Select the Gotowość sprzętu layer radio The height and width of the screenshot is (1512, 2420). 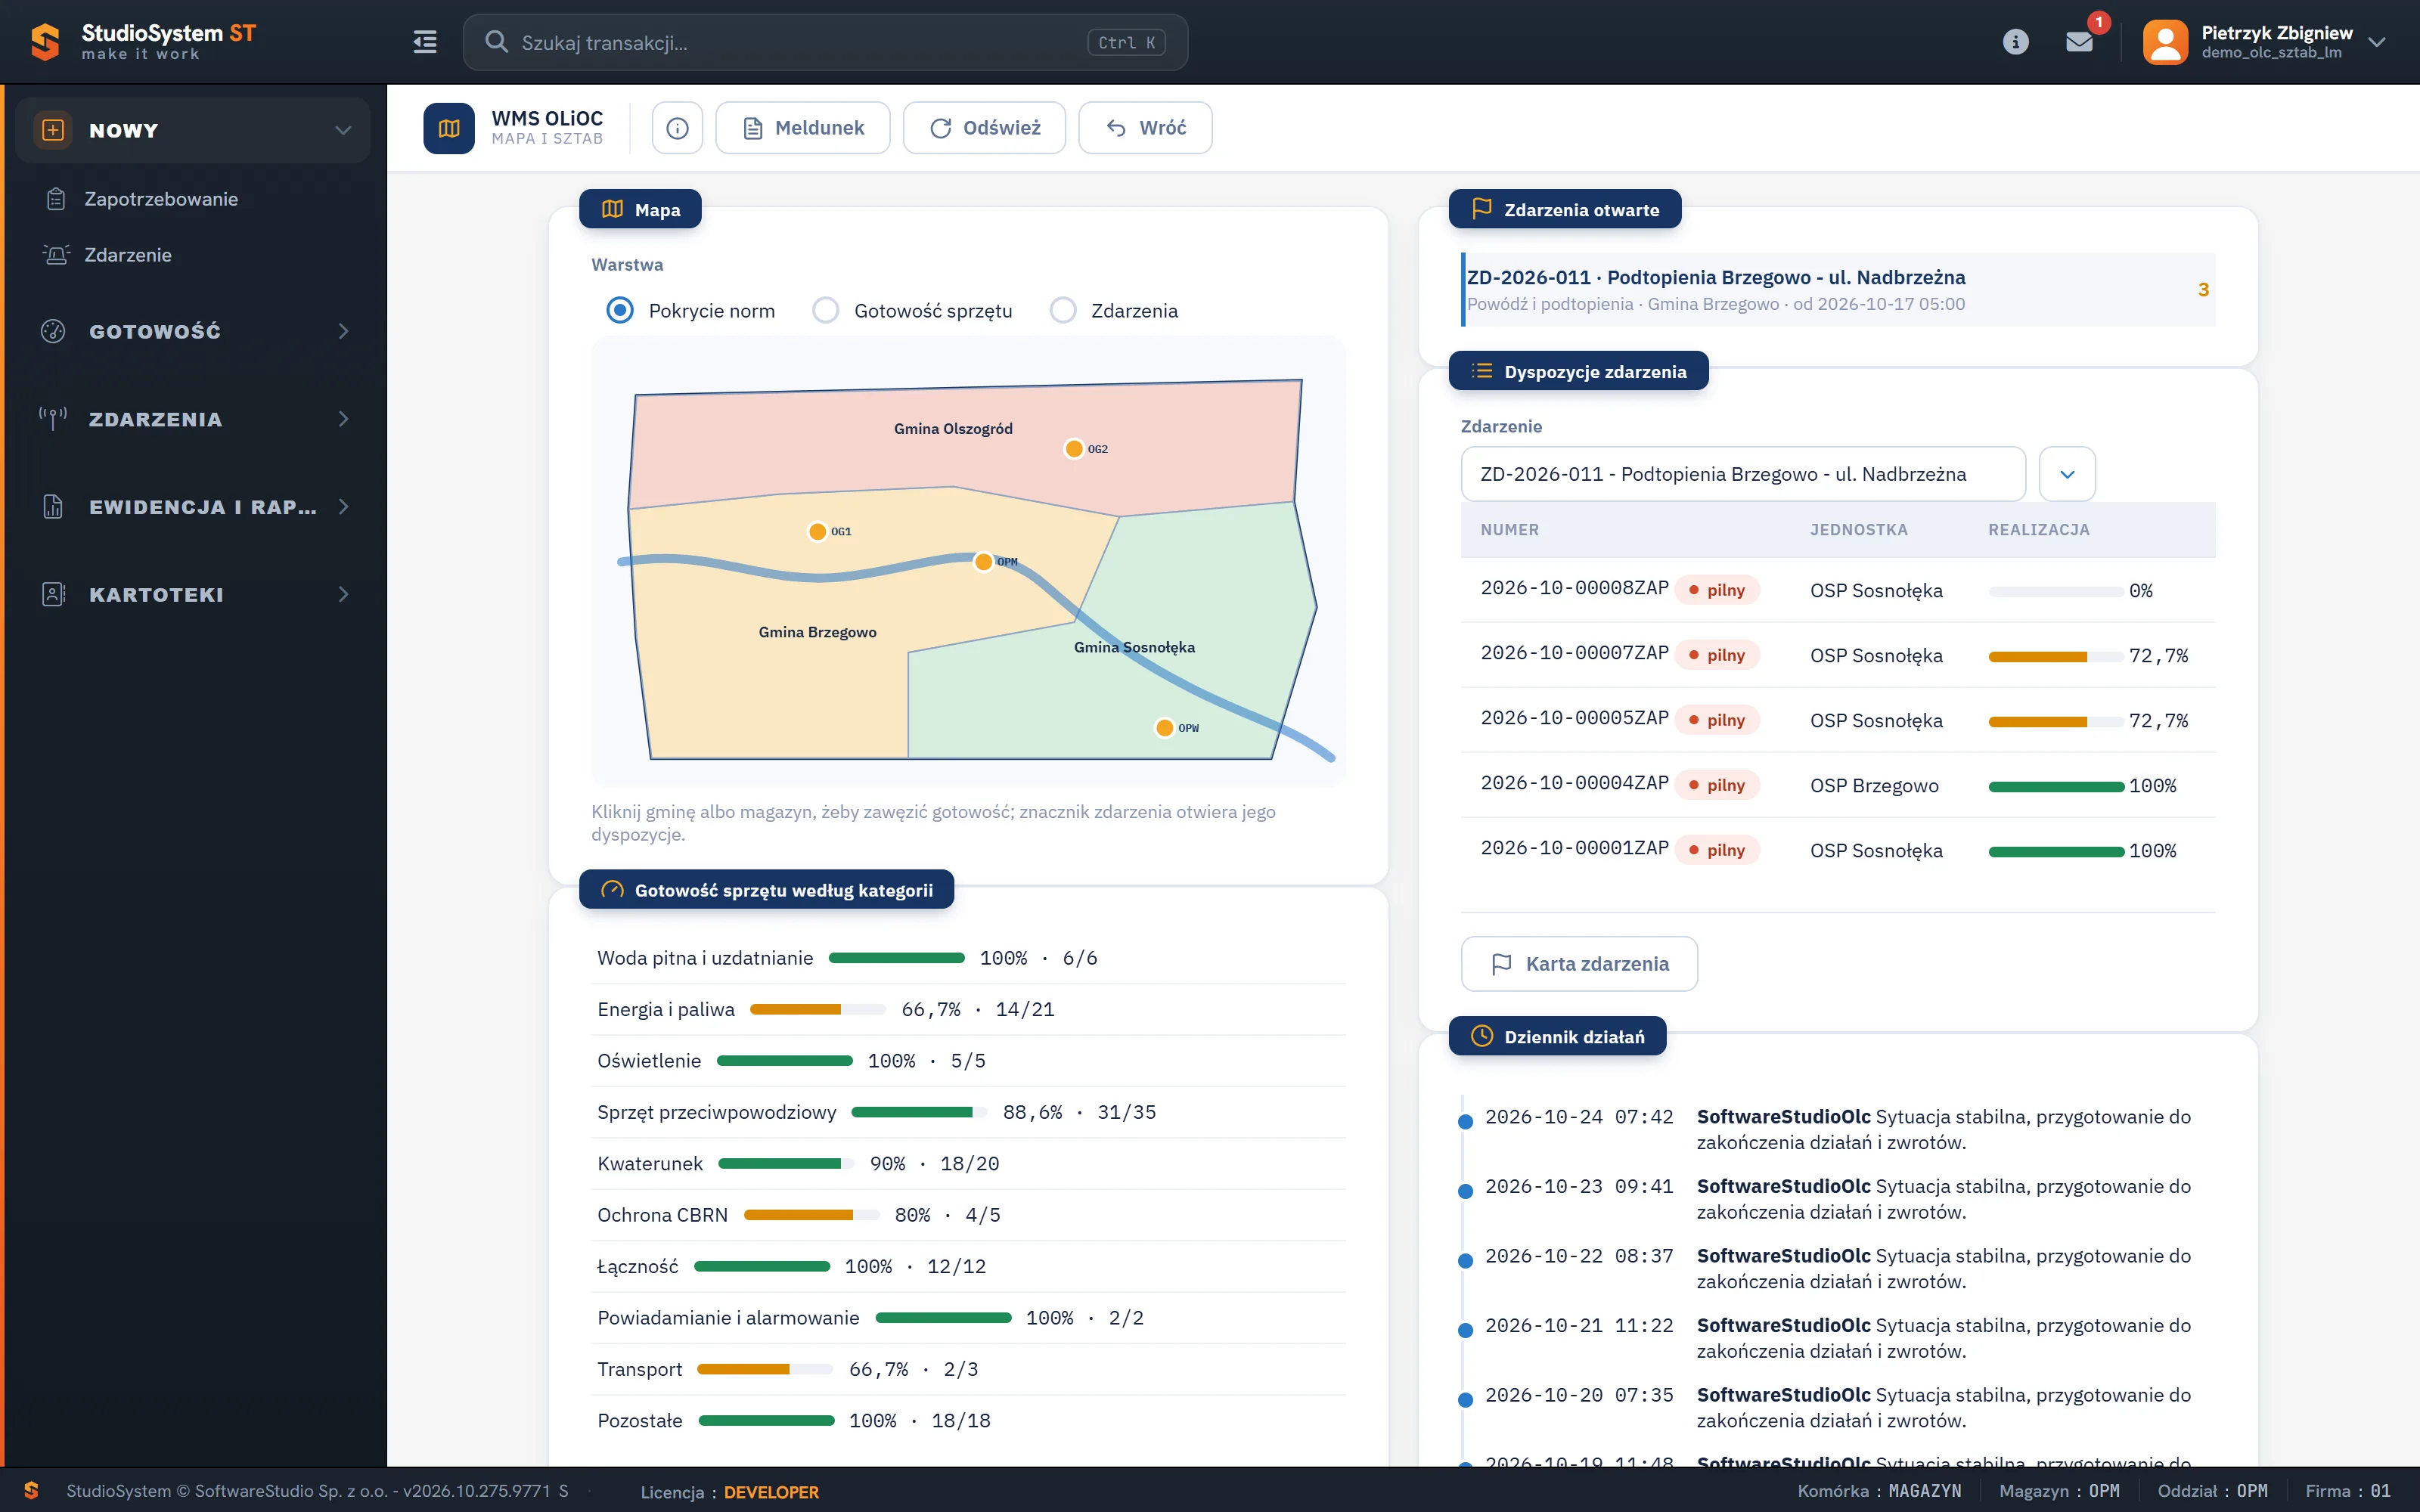coord(825,310)
